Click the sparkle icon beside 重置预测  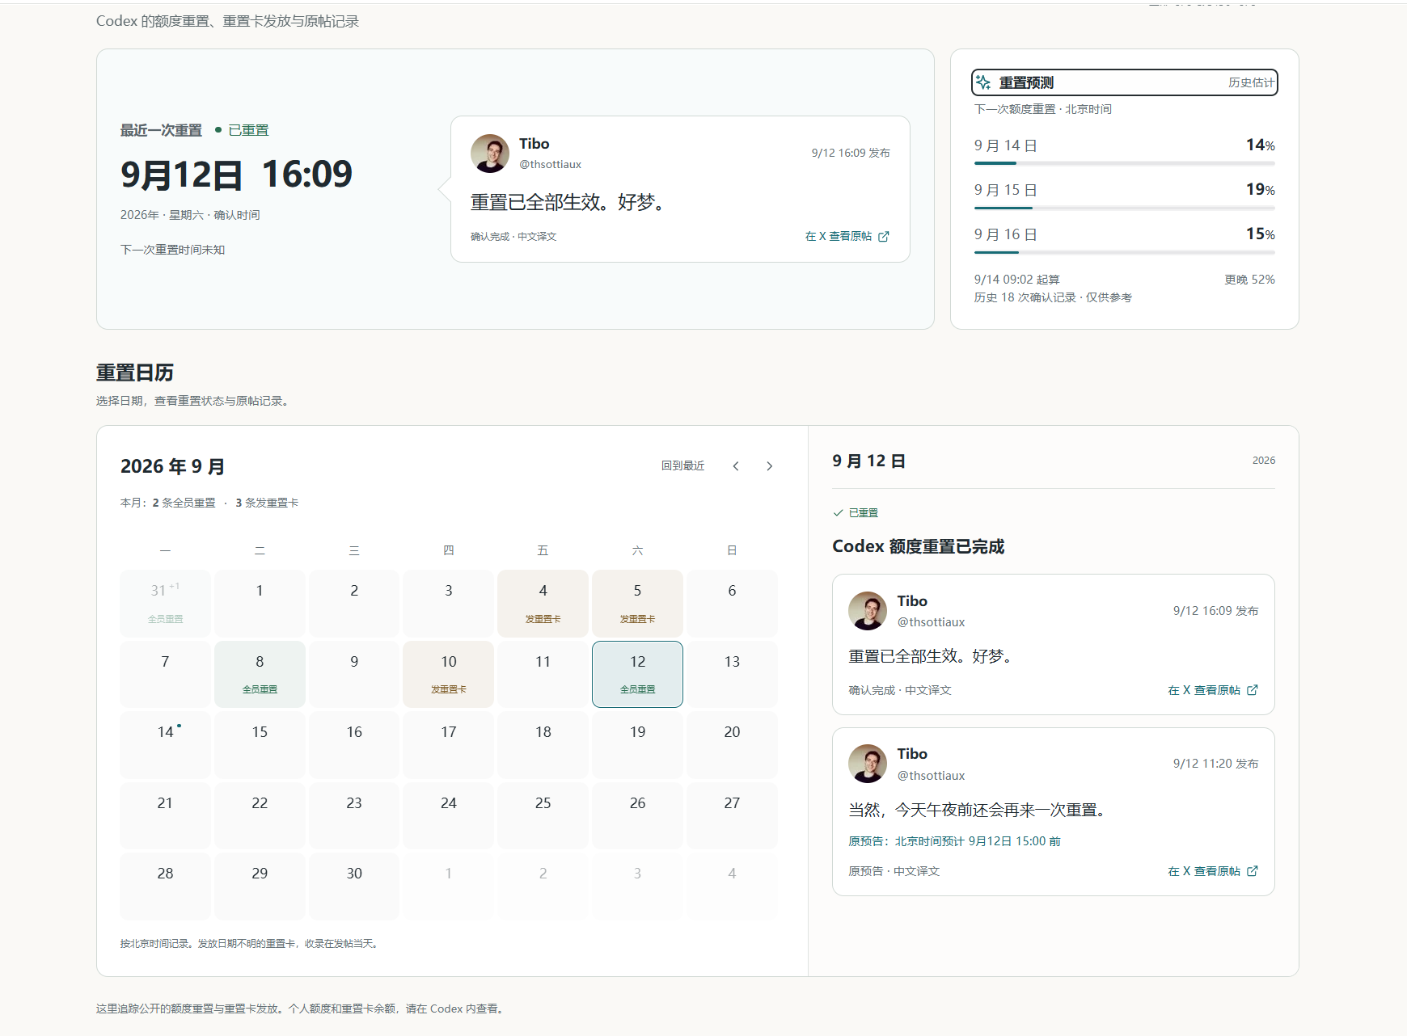[983, 82]
